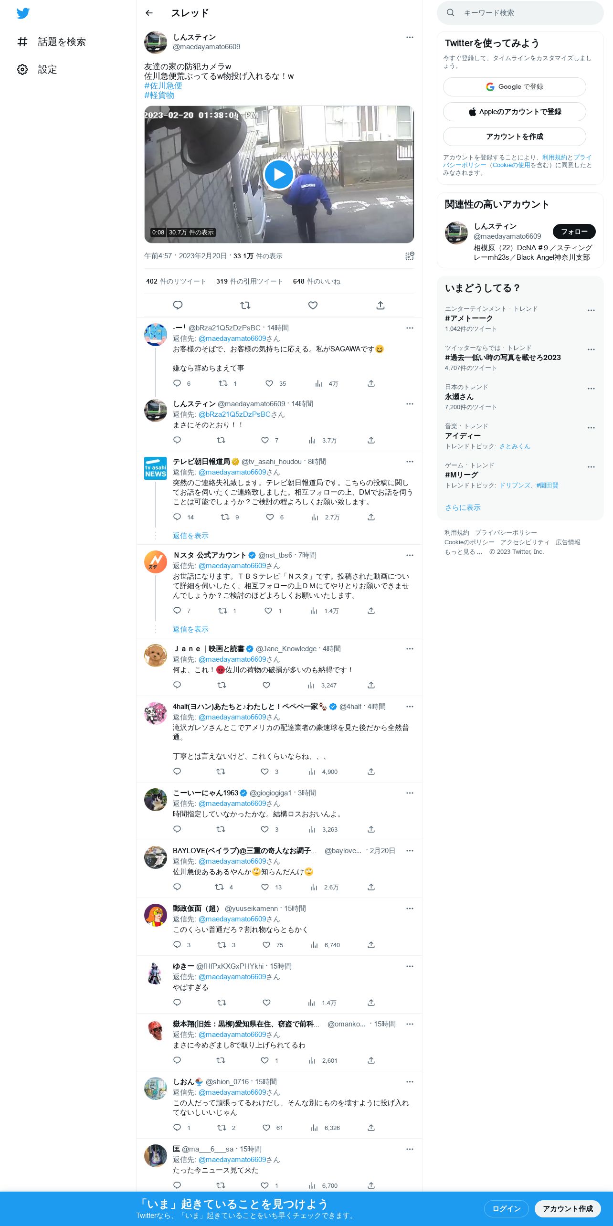Reply to the main tweet via the bubble icon
Image resolution: width=613 pixels, height=1226 pixels.
coord(178,305)
